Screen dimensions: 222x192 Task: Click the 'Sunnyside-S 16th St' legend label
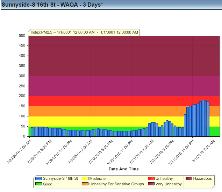click(60, 178)
